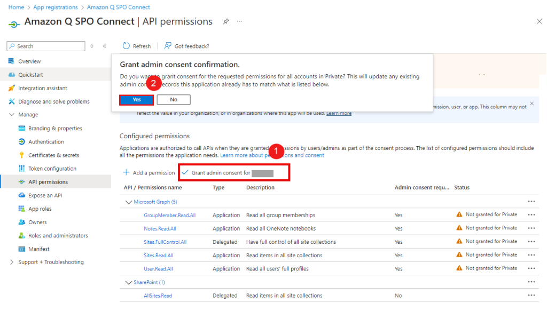Click the Expose an API cloud icon
The width and height of the screenshot is (547, 310).
coord(21,195)
